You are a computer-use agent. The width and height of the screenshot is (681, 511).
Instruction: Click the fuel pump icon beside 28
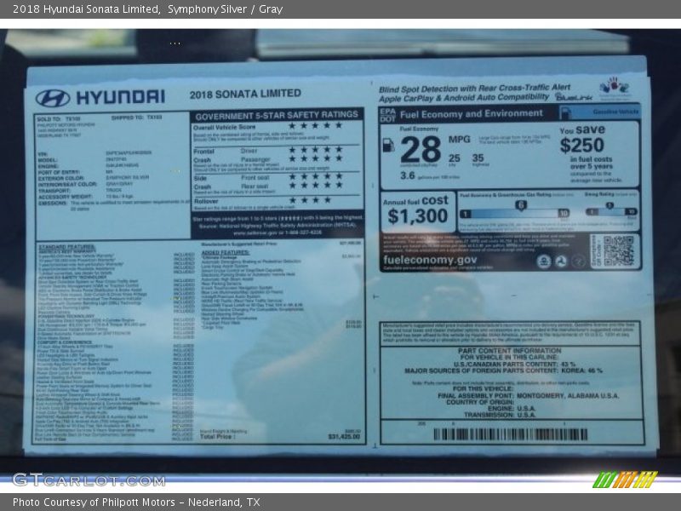[x=388, y=145]
